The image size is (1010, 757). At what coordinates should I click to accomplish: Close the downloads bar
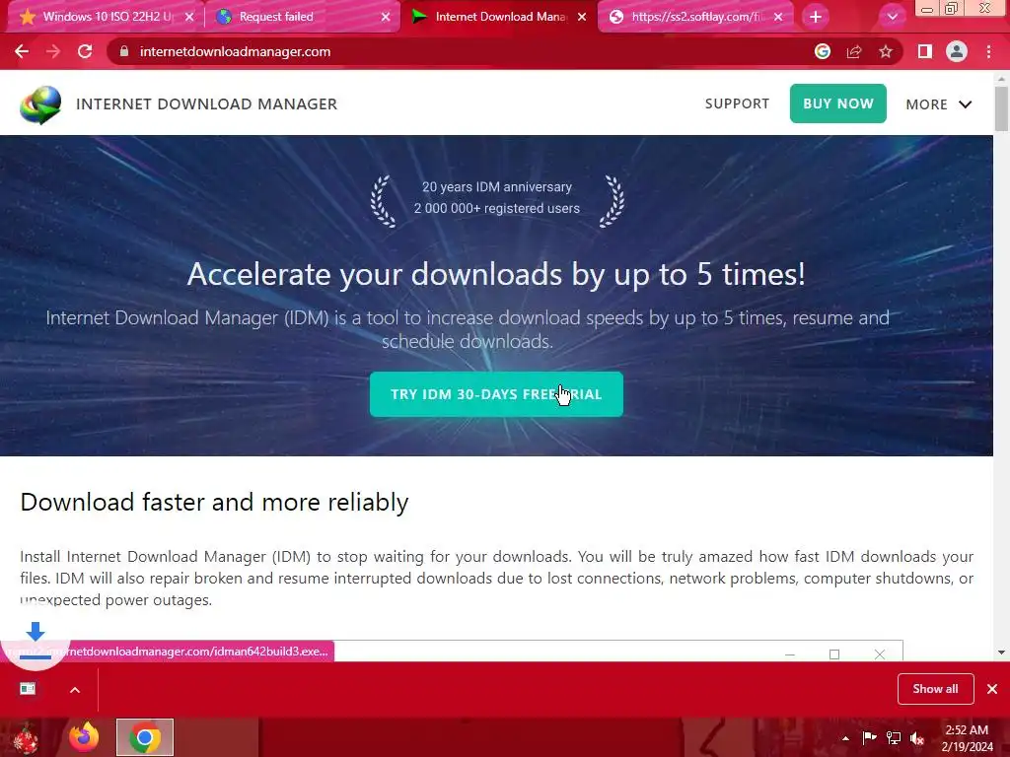click(992, 689)
